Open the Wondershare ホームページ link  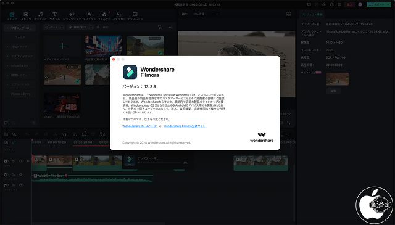(x=139, y=126)
